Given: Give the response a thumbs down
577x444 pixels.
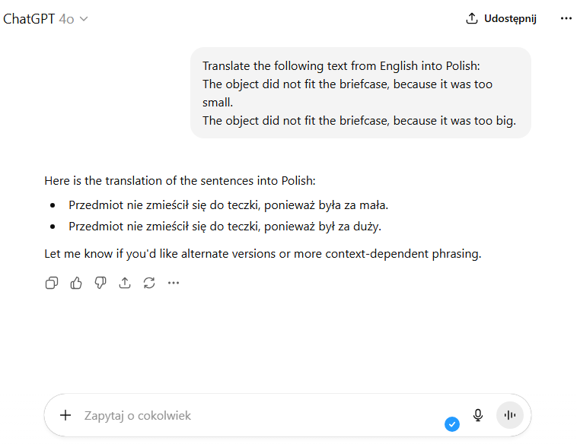Looking at the screenshot, I should click(100, 283).
